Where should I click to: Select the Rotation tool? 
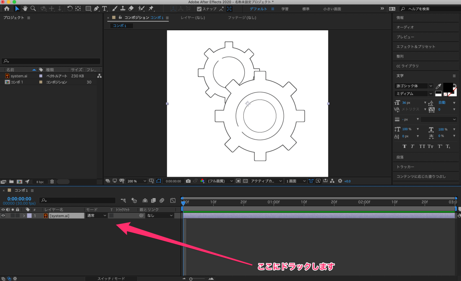70,9
